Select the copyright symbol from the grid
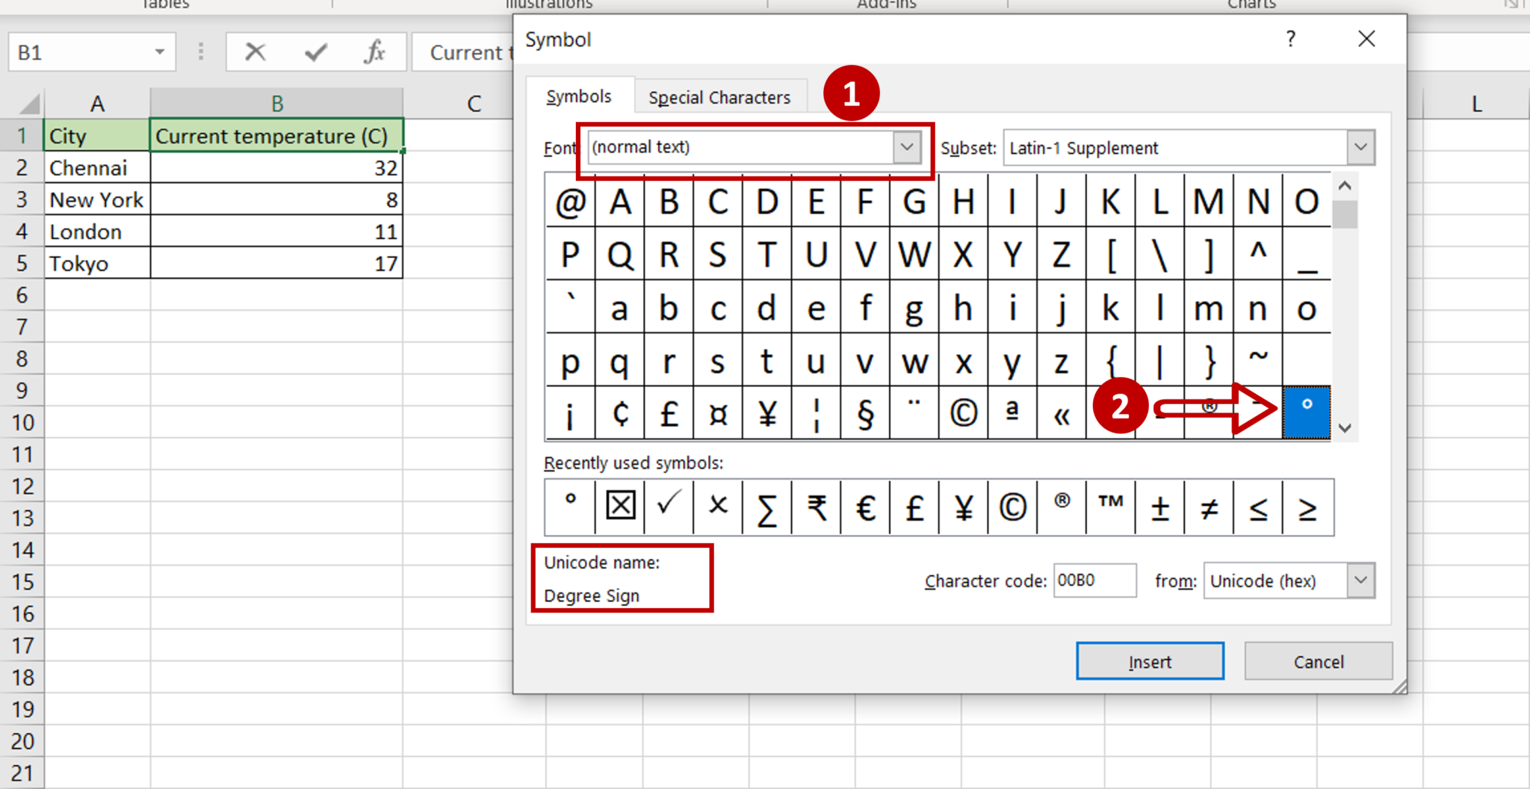Screen dimensions: 1530x789 (963, 412)
